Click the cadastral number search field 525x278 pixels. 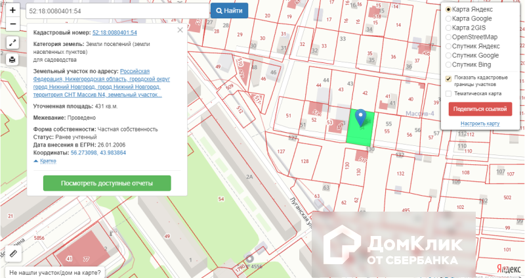click(117, 11)
